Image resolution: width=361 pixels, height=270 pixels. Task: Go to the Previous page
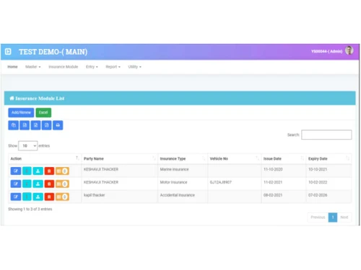[318, 217]
